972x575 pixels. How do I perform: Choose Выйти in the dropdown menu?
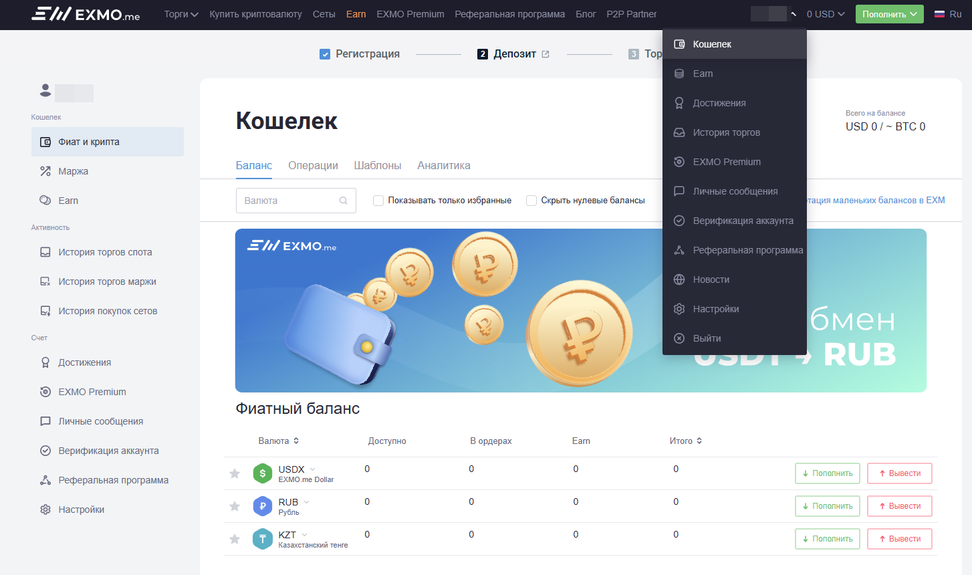tap(735, 338)
